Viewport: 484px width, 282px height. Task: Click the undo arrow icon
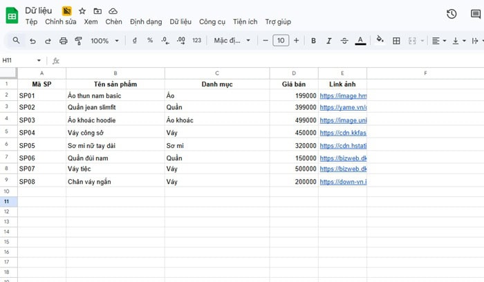click(x=32, y=41)
